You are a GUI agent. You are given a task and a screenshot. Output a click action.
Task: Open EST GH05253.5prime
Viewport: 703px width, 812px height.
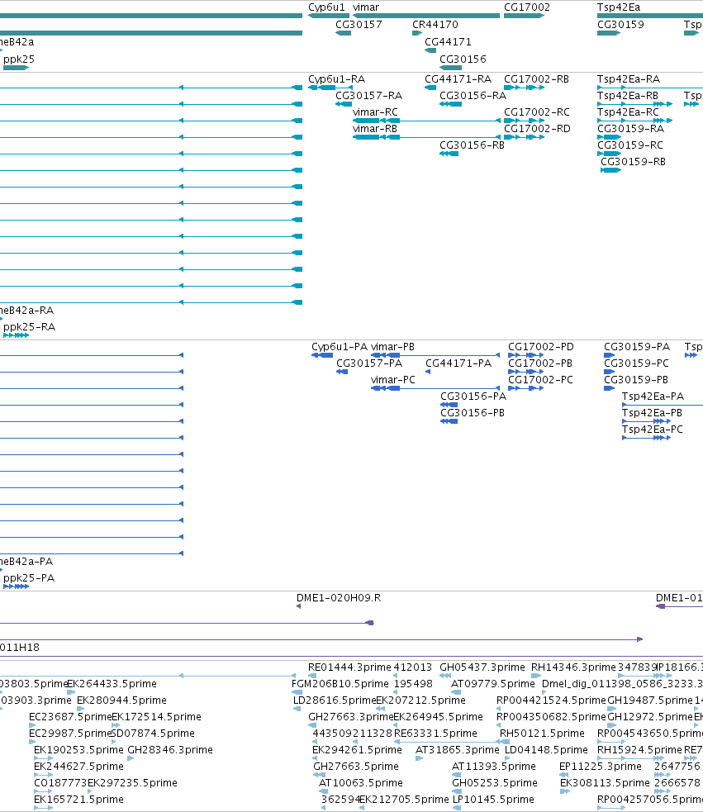click(495, 784)
